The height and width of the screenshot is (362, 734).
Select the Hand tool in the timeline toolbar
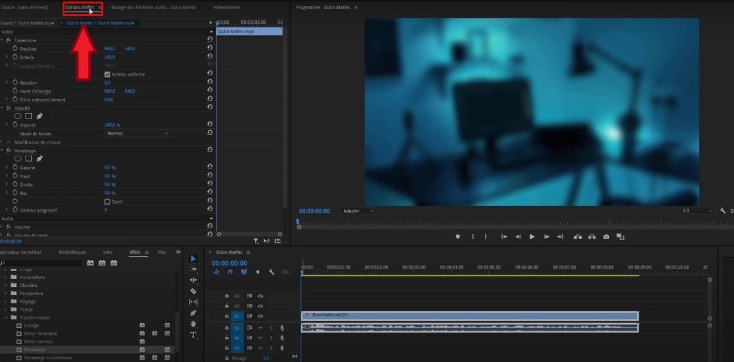tap(194, 323)
